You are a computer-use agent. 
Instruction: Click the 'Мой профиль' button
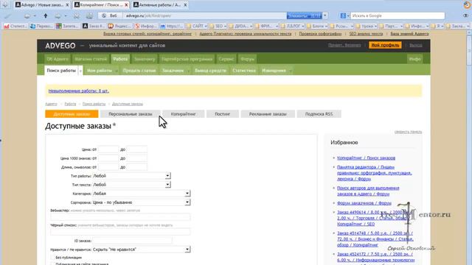385,46
